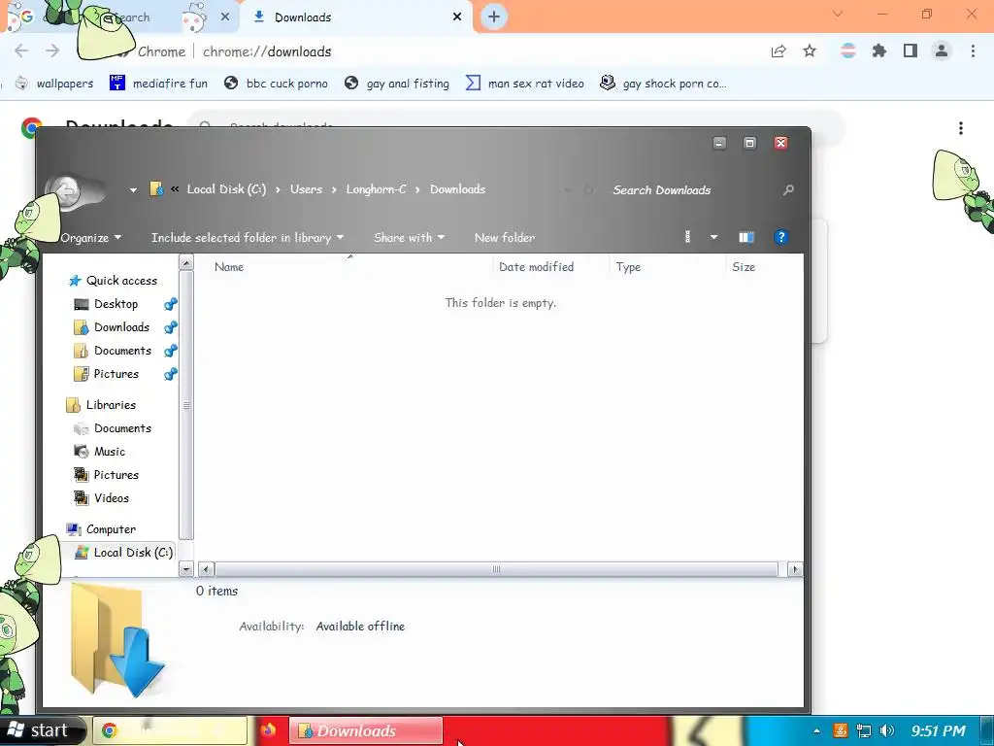Click the "Available offline" text
This screenshot has height=746, width=994.
point(360,627)
